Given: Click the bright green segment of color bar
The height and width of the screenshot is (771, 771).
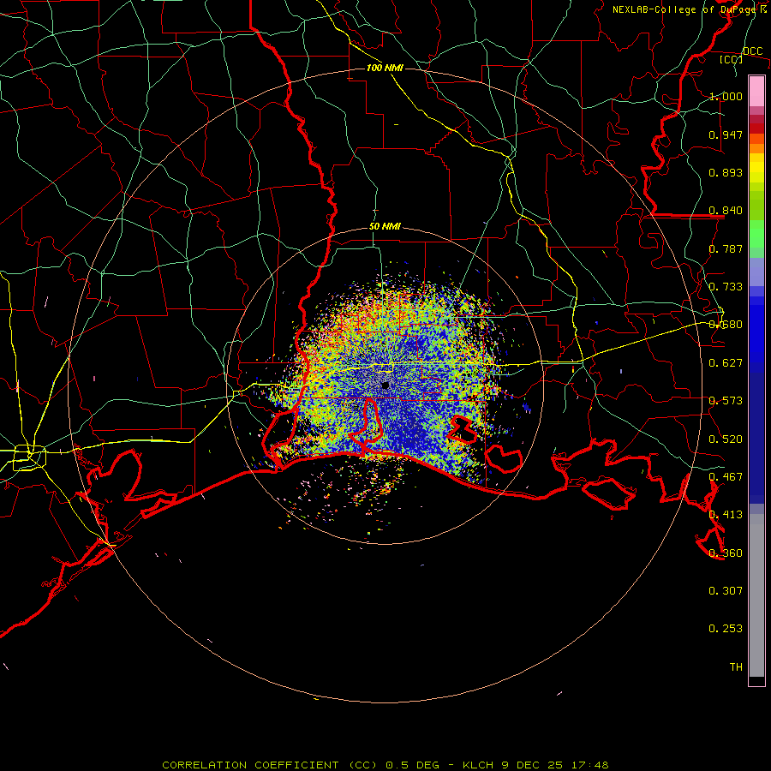Looking at the screenshot, I should [756, 234].
